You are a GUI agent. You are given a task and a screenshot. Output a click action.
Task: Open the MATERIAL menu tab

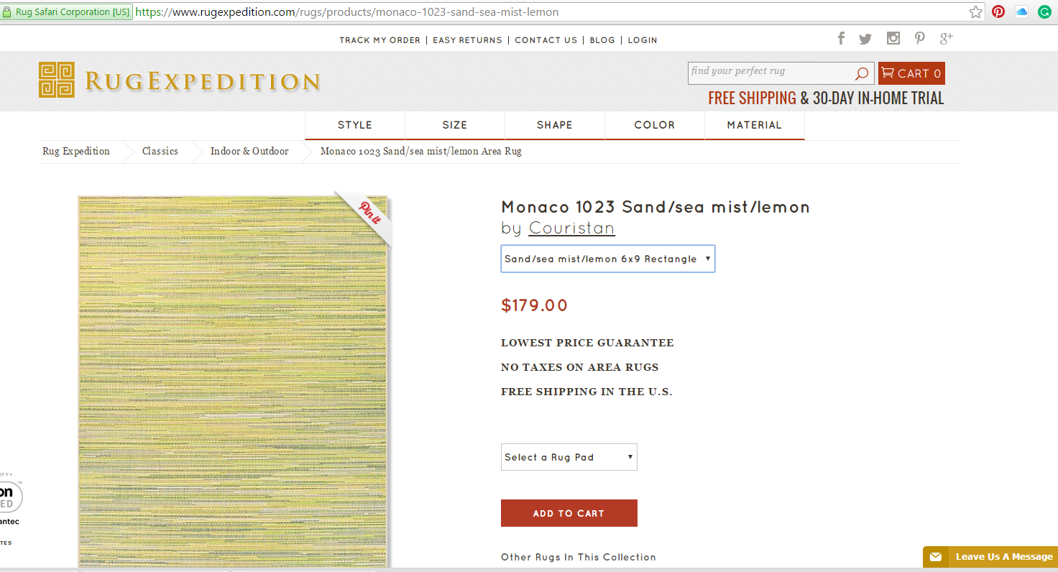pyautogui.click(x=754, y=124)
